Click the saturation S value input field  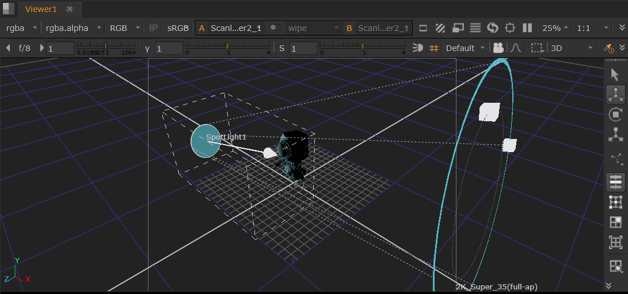coord(303,48)
